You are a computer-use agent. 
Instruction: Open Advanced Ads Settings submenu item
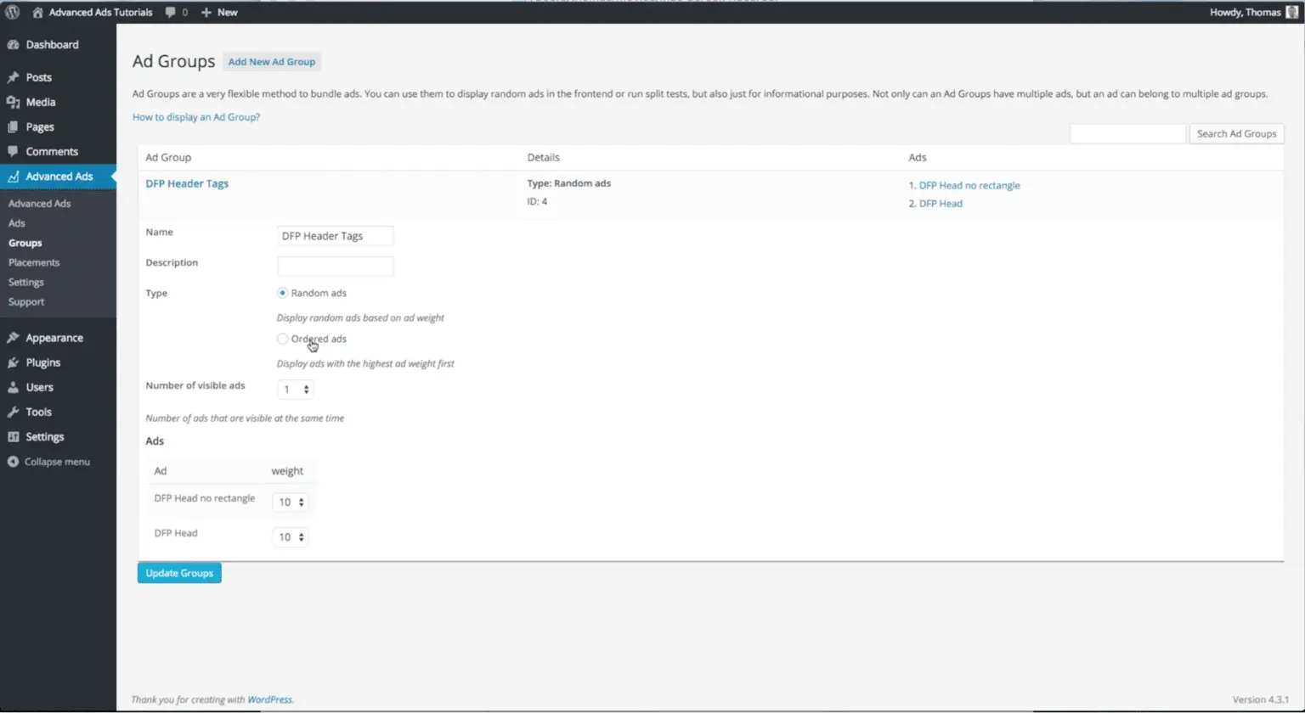pyautogui.click(x=26, y=282)
